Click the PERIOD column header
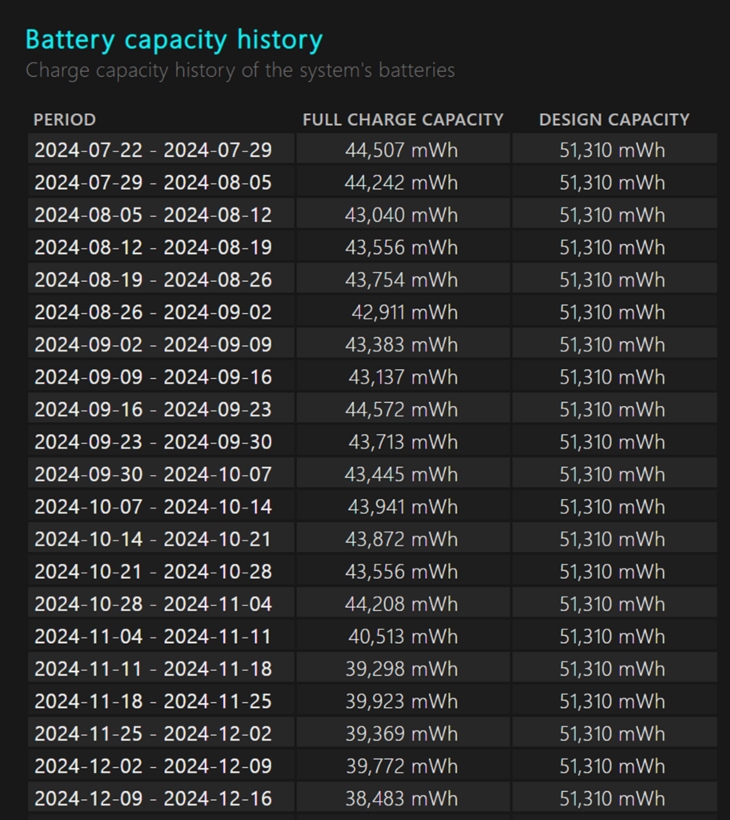 (65, 120)
